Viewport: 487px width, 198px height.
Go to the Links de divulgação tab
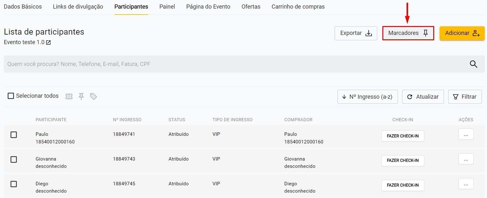(x=78, y=7)
